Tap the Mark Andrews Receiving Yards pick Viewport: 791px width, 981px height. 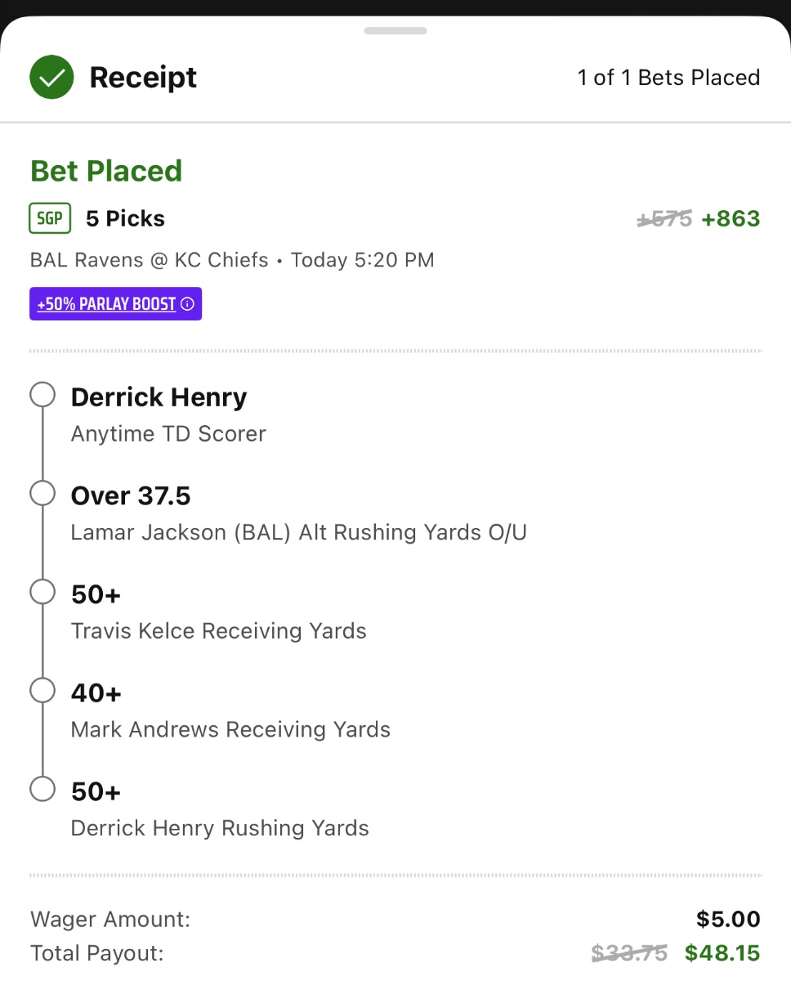(230, 711)
